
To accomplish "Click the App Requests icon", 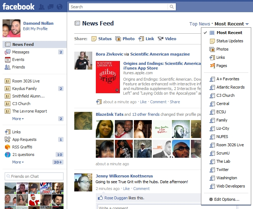I will tap(8, 139).
